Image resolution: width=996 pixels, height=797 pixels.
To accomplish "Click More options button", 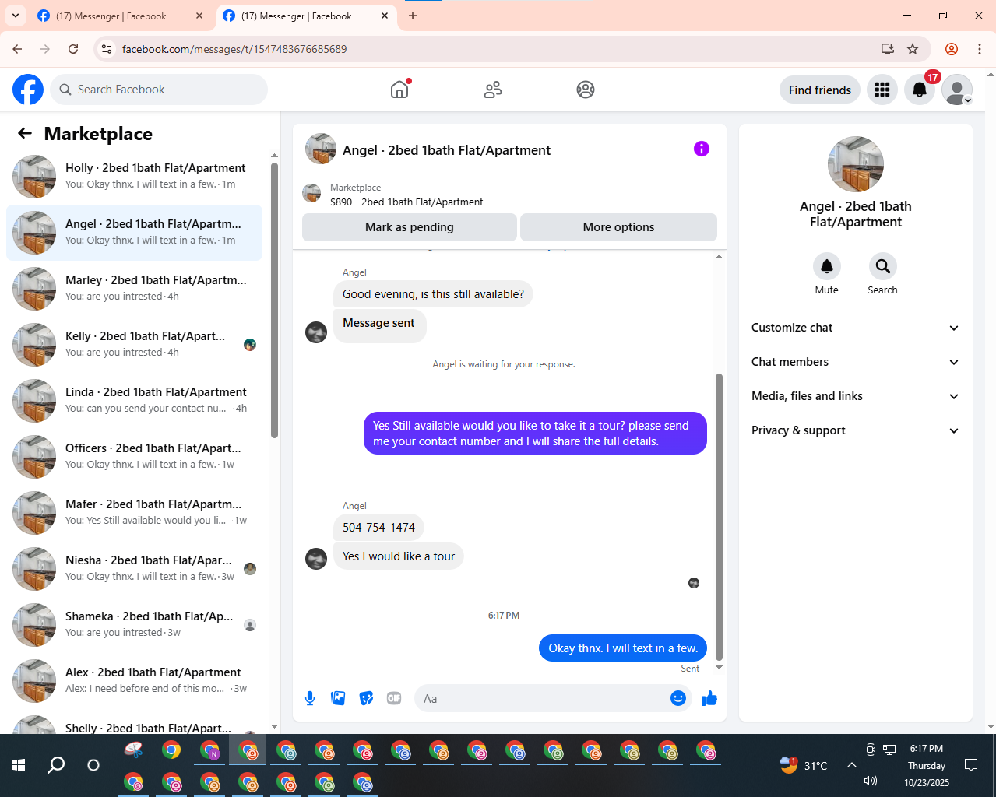I will coord(618,227).
